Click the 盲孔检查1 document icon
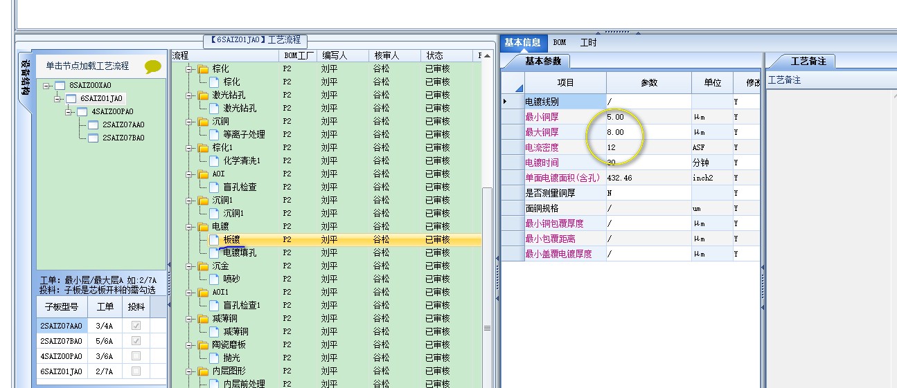Image resolution: width=897 pixels, height=388 pixels. [214, 305]
